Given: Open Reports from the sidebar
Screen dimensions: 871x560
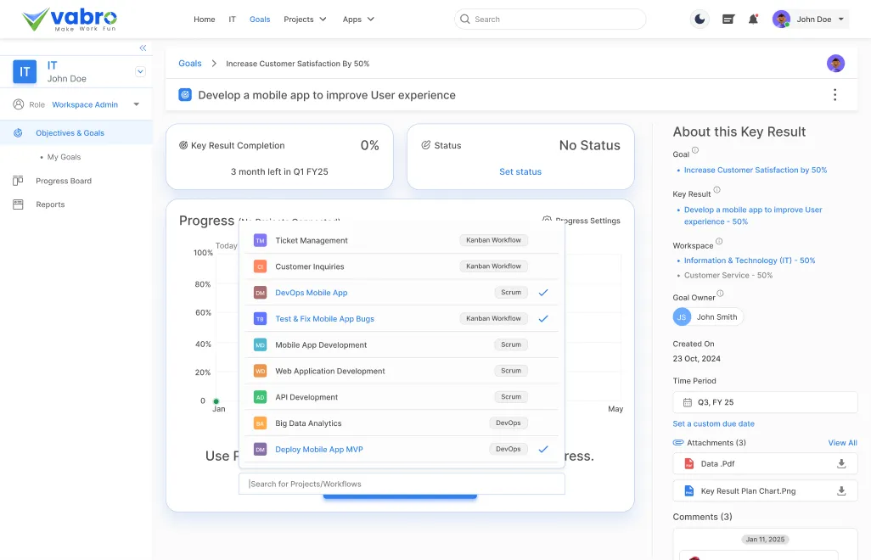Looking at the screenshot, I should click(x=50, y=204).
